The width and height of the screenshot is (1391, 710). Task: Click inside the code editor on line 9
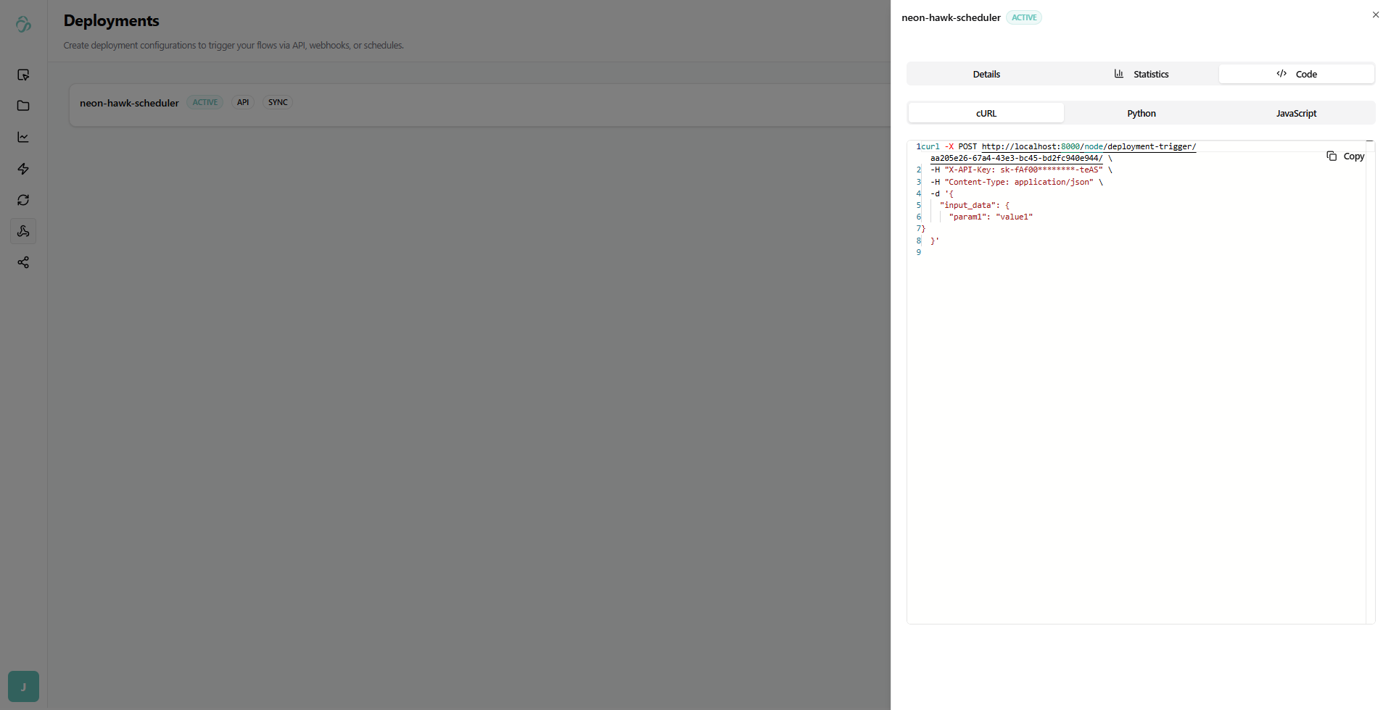click(1088, 253)
